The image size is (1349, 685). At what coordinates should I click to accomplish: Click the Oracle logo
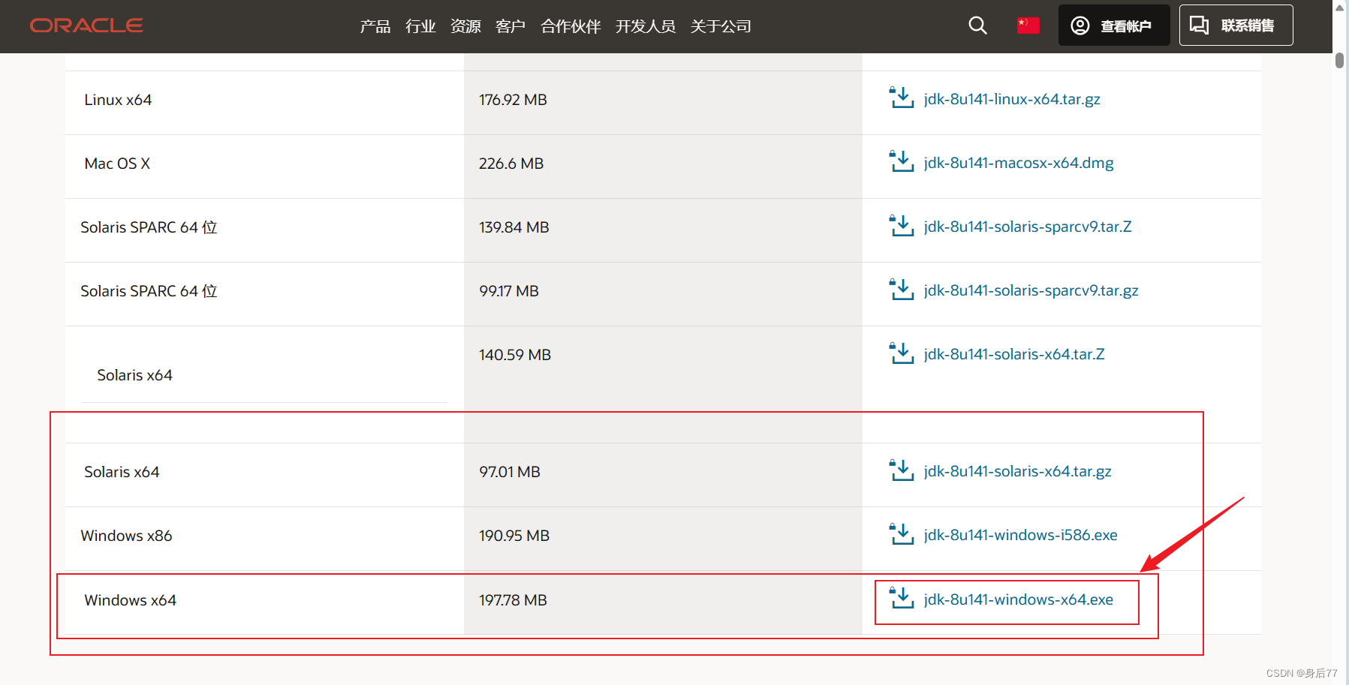pyautogui.click(x=86, y=26)
